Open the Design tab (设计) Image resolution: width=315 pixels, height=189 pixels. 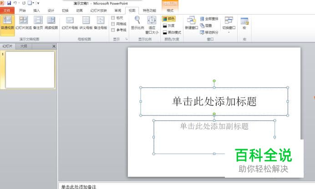51,10
